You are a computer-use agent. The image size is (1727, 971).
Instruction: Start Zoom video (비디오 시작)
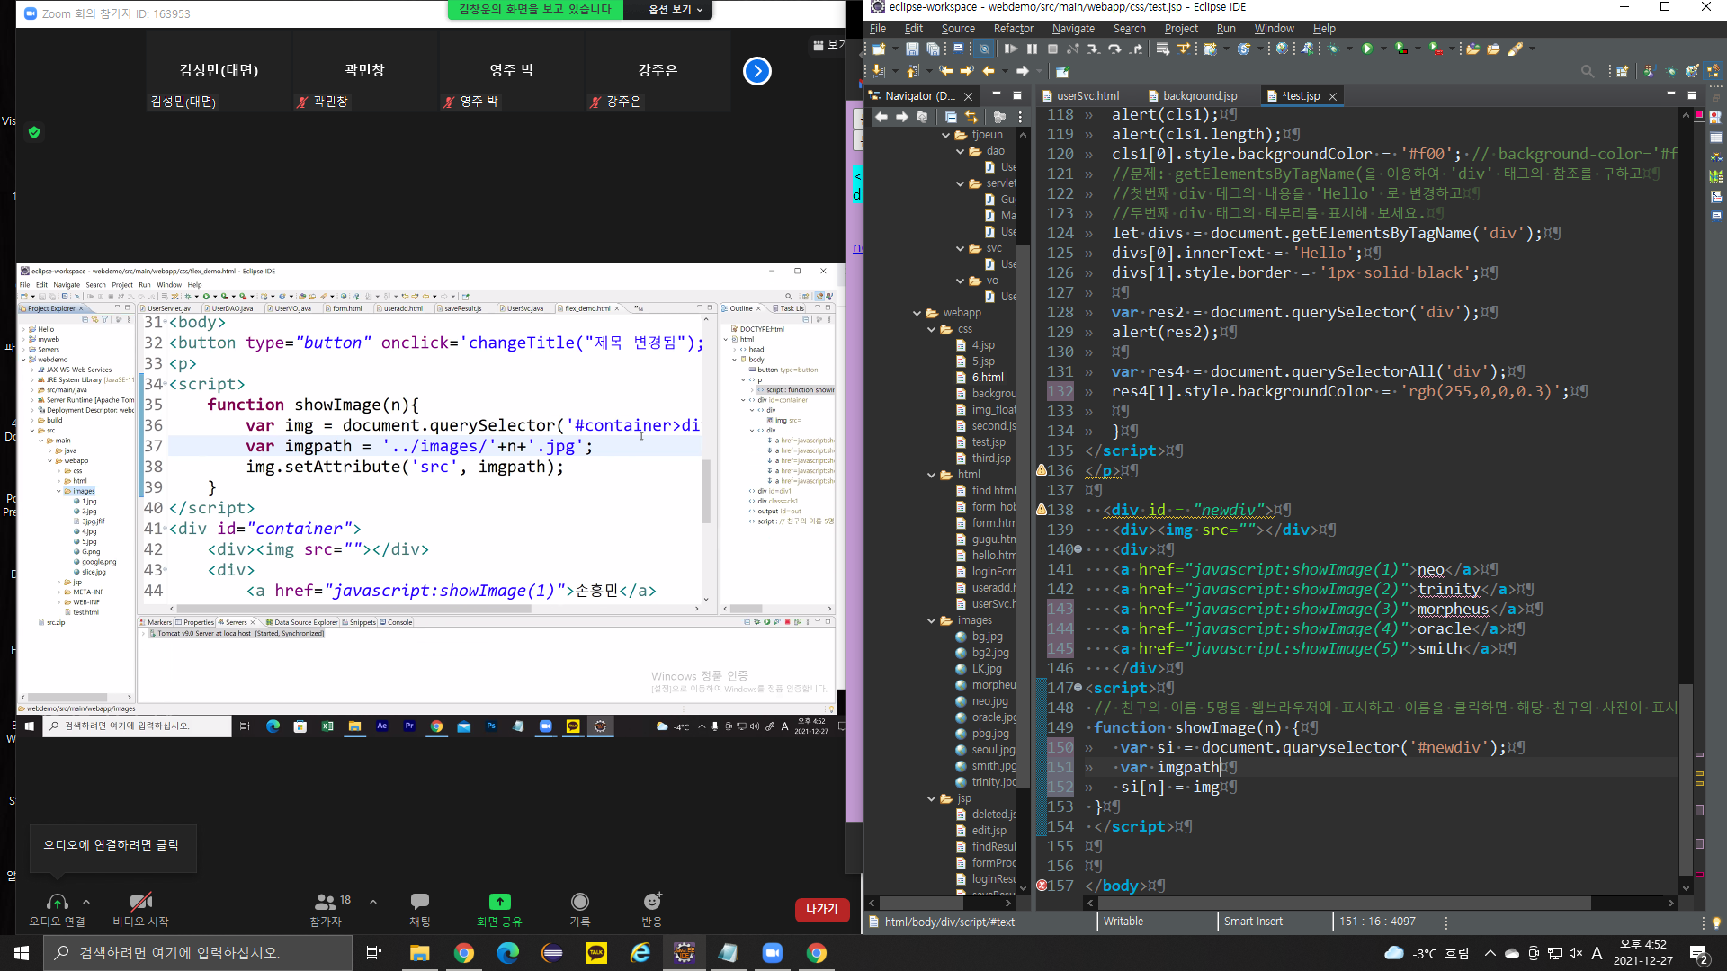(140, 903)
